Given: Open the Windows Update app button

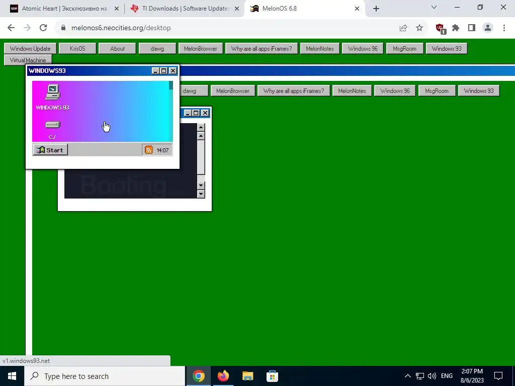Looking at the screenshot, I should point(30,49).
